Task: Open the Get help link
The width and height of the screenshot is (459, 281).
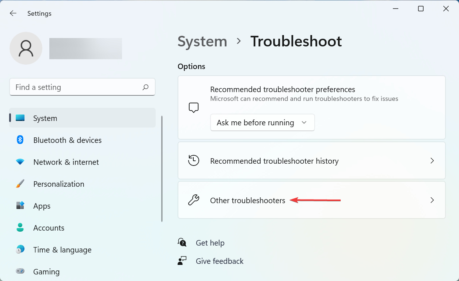Action: point(210,243)
